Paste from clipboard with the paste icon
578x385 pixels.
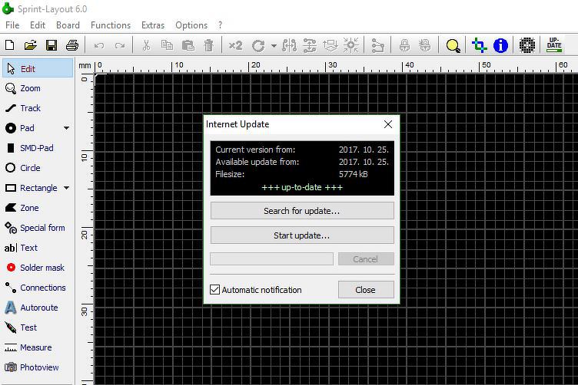(188, 45)
